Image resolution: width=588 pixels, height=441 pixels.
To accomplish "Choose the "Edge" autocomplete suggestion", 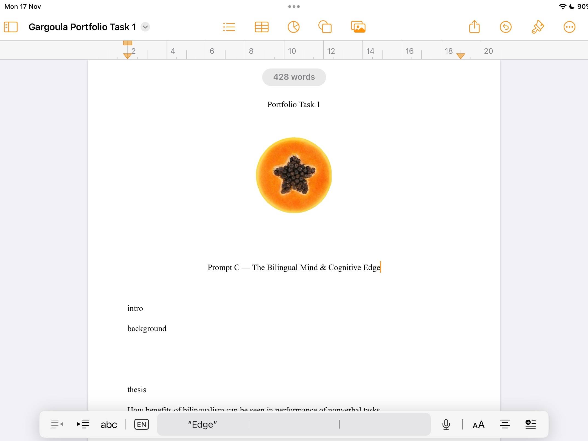I will click(202, 424).
